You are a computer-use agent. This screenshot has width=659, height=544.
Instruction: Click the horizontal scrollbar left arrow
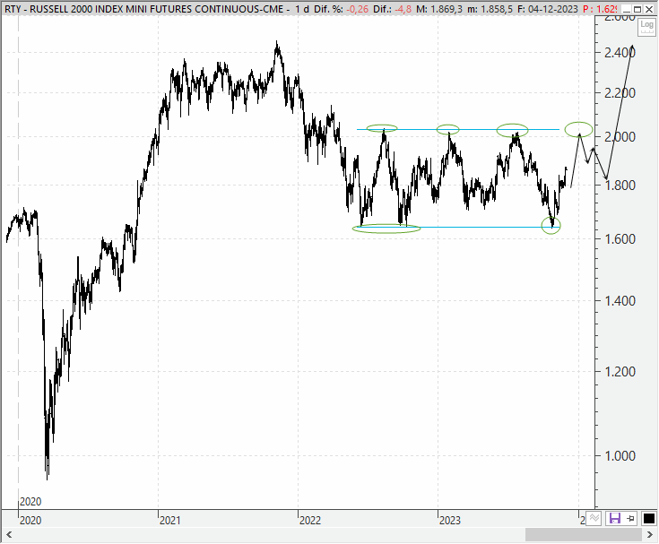coord(8,535)
